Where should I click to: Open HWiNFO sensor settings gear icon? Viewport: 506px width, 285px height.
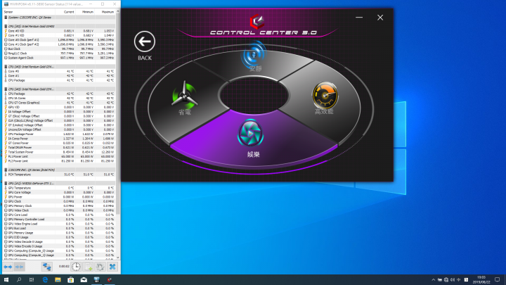point(100,267)
